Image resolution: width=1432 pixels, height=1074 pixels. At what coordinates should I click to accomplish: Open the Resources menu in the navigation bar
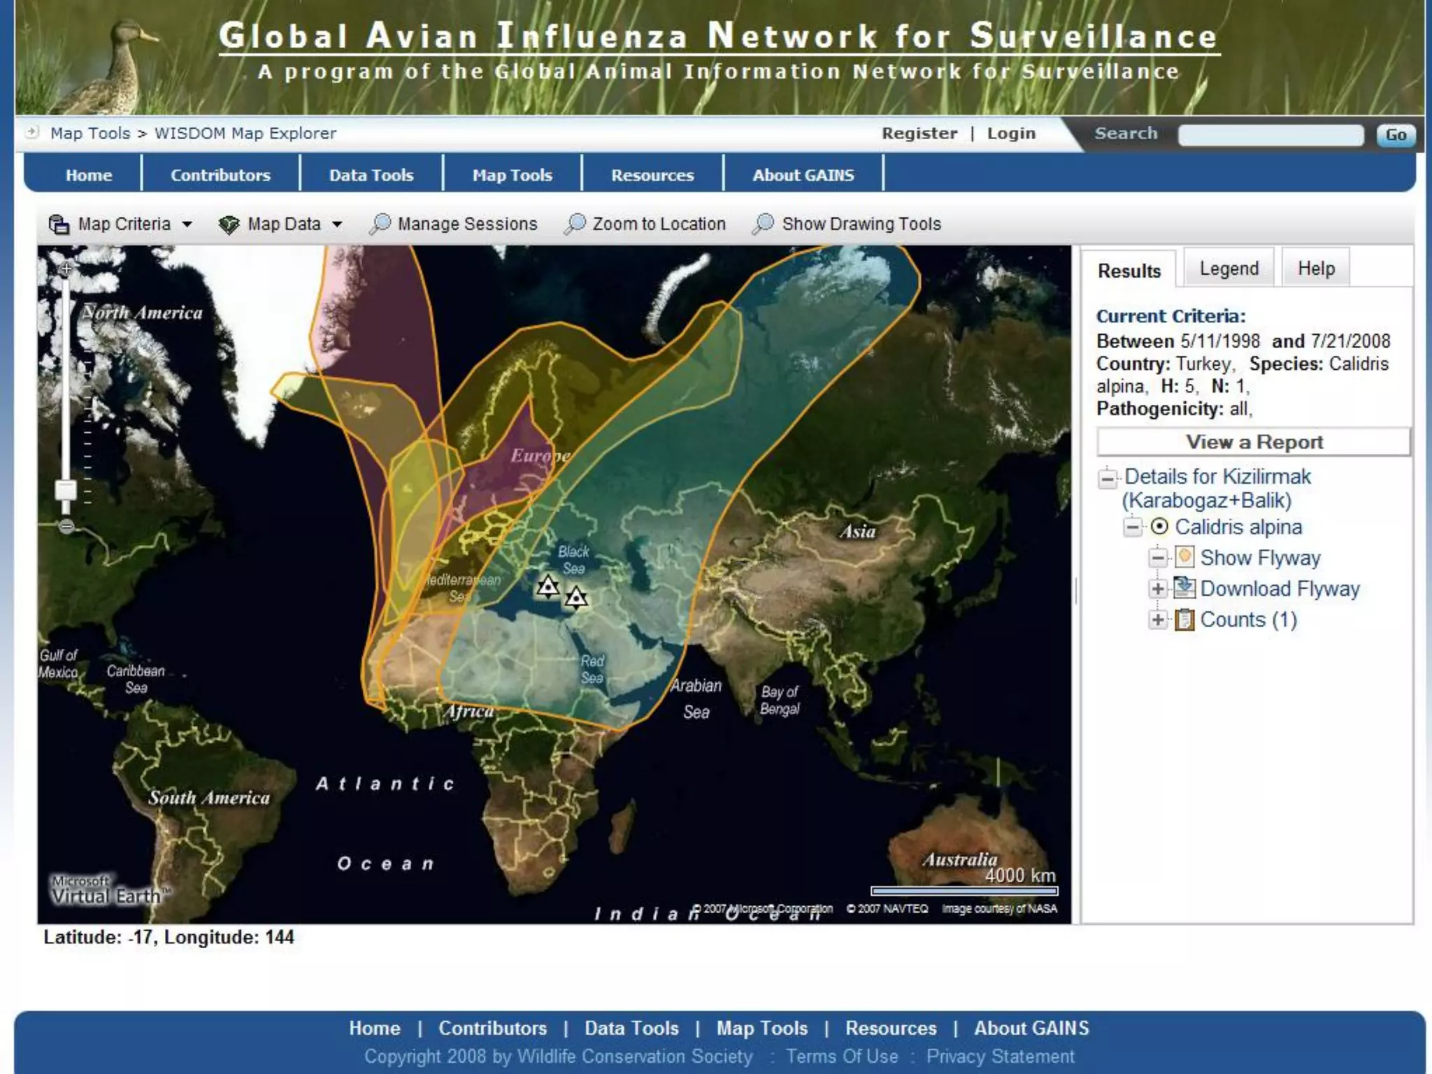(652, 175)
